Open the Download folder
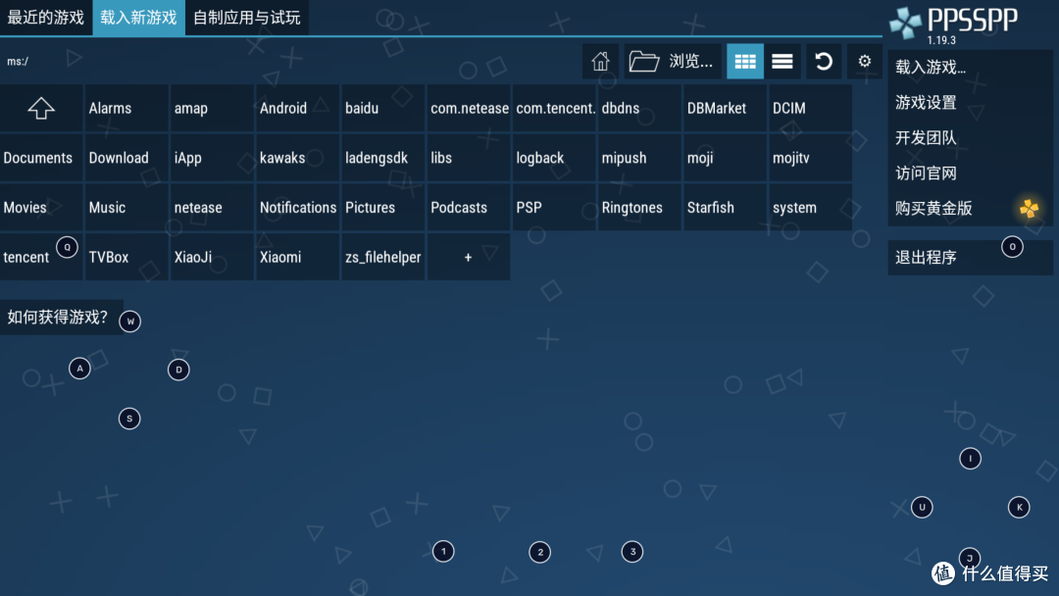 coord(126,158)
